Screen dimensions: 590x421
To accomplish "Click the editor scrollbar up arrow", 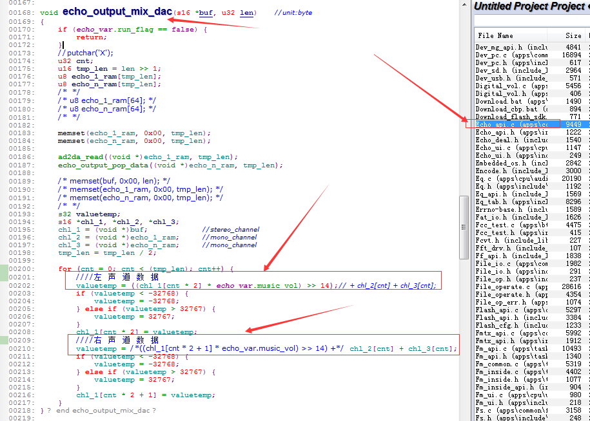I will [x=464, y=5].
